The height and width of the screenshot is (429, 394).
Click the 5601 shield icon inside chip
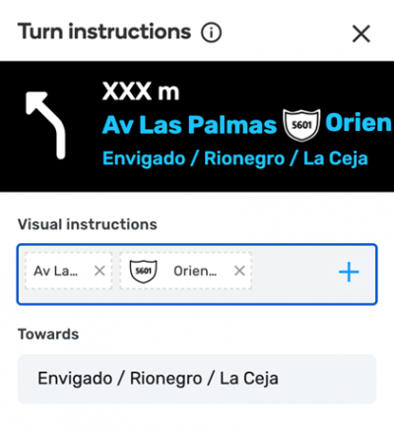pyautogui.click(x=144, y=271)
